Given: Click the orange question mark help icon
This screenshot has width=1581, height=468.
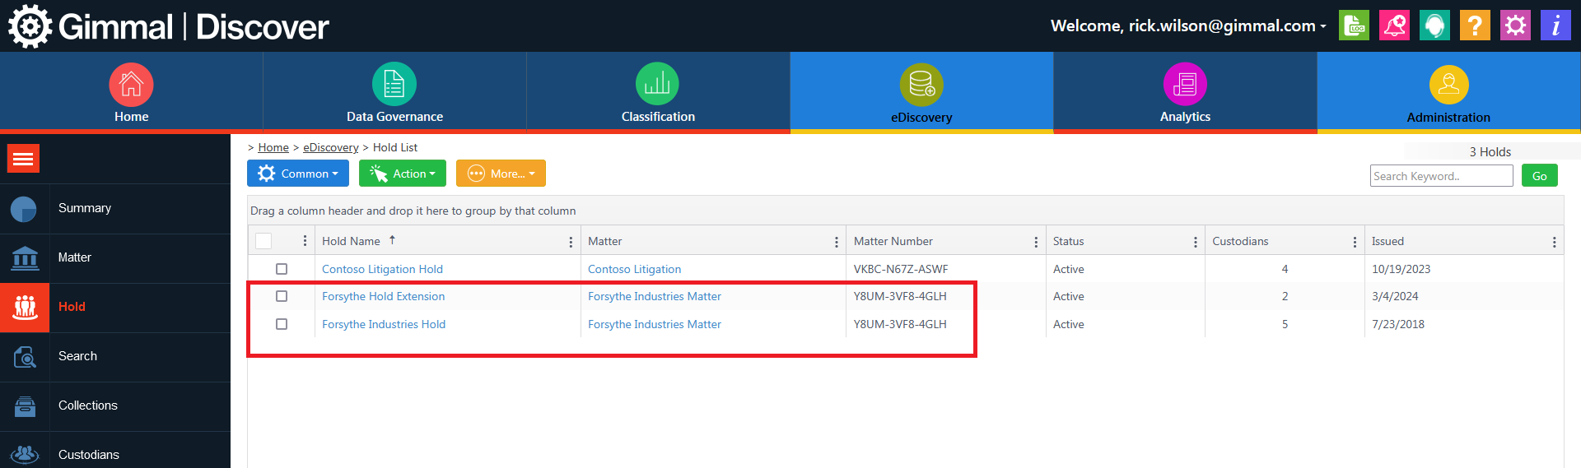Looking at the screenshot, I should pyautogui.click(x=1475, y=25).
